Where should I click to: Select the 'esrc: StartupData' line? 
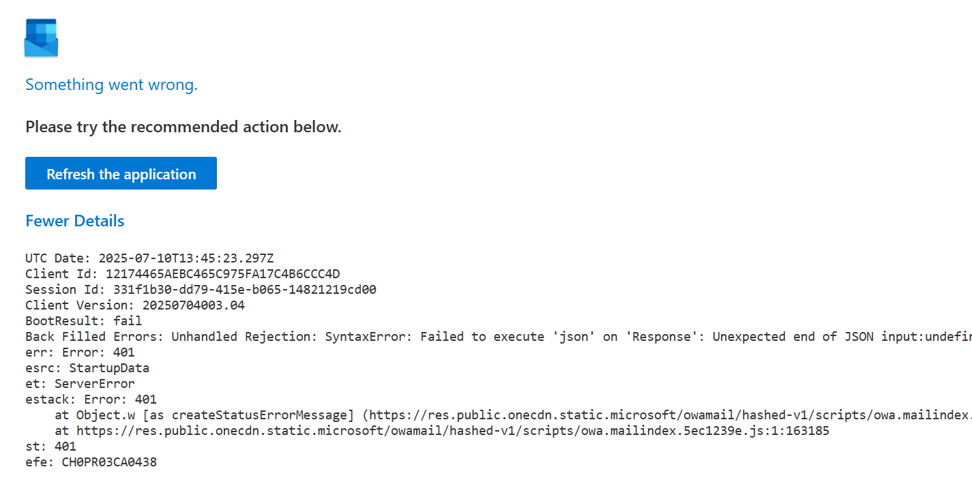click(87, 368)
